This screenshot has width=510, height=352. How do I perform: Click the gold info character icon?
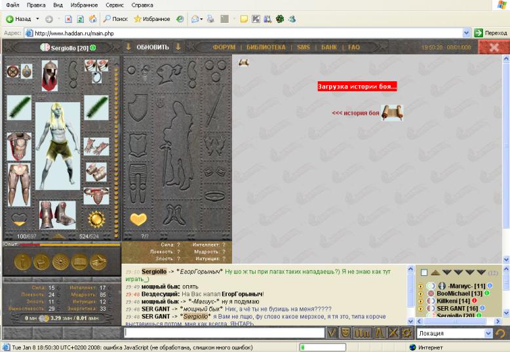coord(22,262)
